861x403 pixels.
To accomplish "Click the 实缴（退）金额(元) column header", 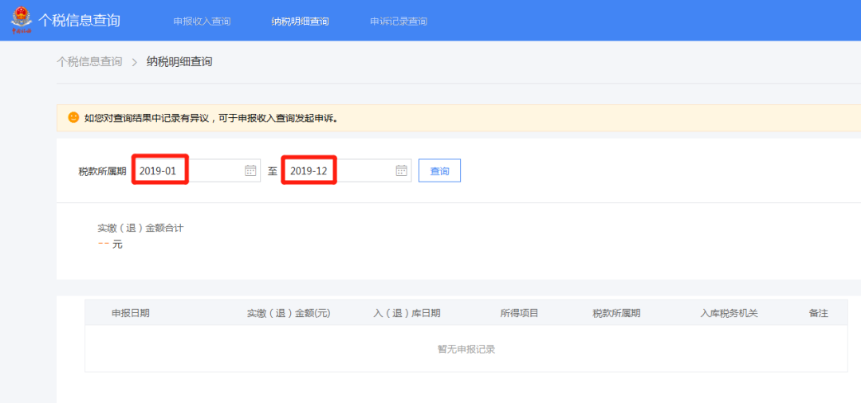I will point(289,313).
